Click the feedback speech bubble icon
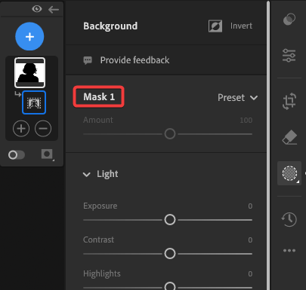 click(88, 60)
